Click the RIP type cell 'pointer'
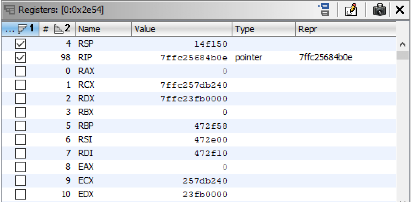 tap(249, 58)
